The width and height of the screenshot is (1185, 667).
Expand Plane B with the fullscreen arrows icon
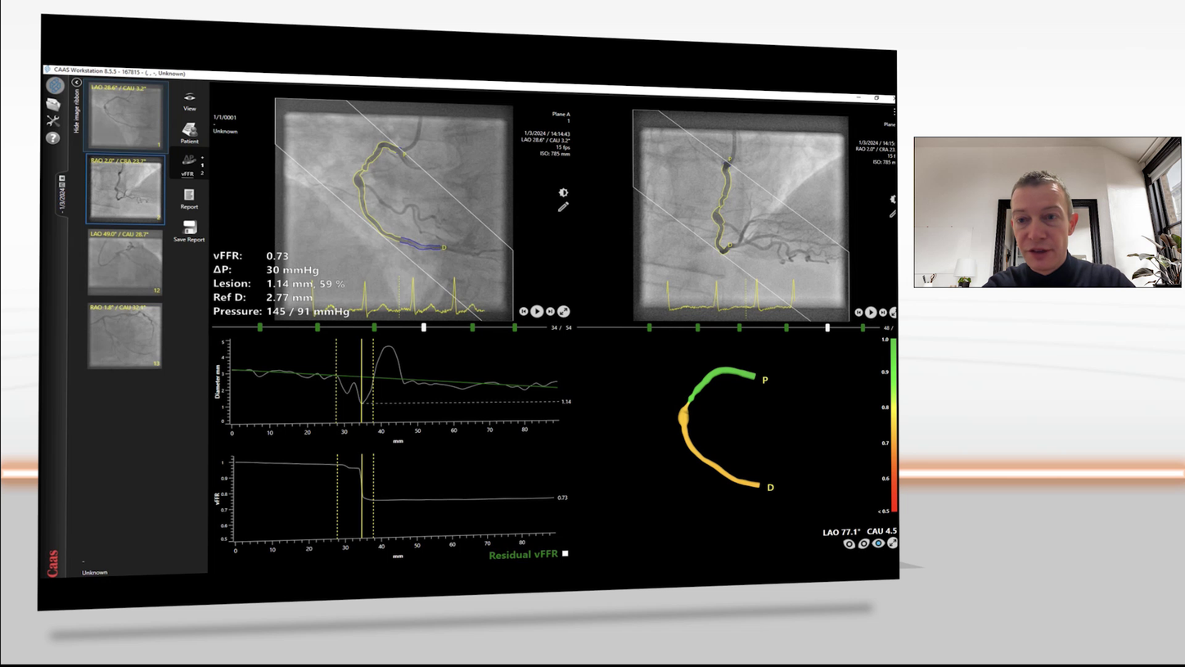pos(892,312)
